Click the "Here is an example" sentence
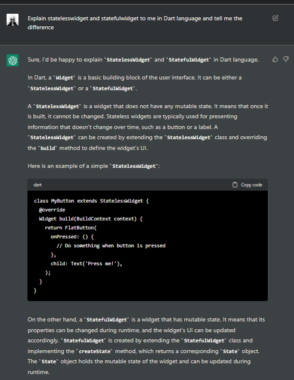Viewport: 294px width, 380px height. [x=94, y=166]
